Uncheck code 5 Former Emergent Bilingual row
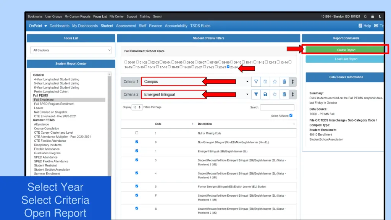The height and width of the screenshot is (220, 391). point(137,186)
